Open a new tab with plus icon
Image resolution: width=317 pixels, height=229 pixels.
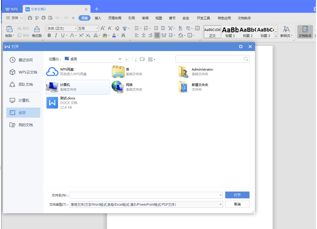[96, 9]
